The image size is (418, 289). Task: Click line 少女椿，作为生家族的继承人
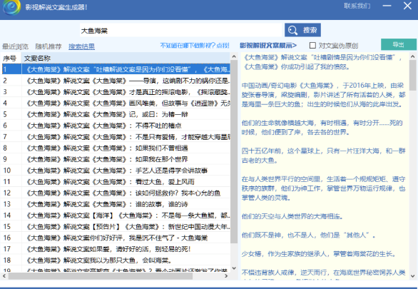pos(319,254)
